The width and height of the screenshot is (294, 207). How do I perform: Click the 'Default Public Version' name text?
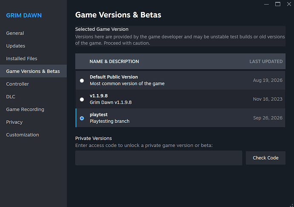(114, 77)
